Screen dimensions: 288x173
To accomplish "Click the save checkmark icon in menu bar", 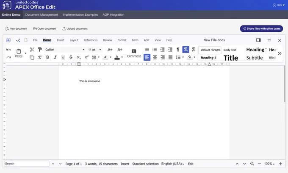I will 18,40.
